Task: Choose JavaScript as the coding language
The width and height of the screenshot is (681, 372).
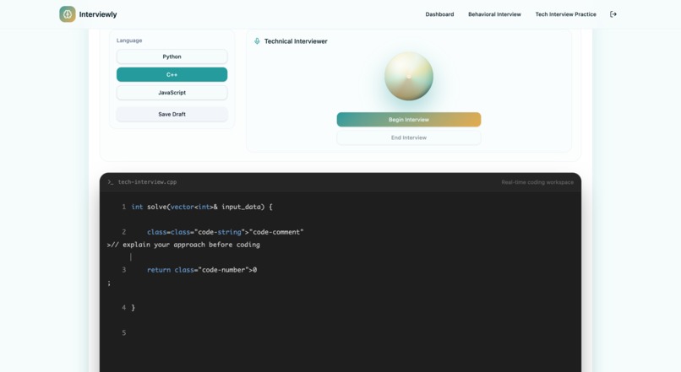Action: pyautogui.click(x=172, y=93)
